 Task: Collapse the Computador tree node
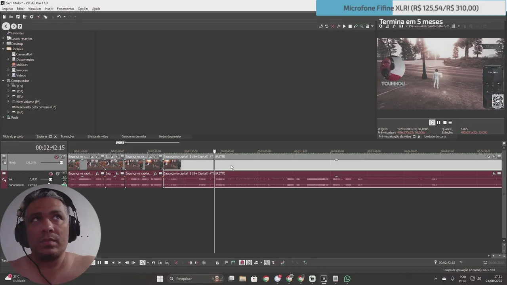pyautogui.click(x=3, y=81)
